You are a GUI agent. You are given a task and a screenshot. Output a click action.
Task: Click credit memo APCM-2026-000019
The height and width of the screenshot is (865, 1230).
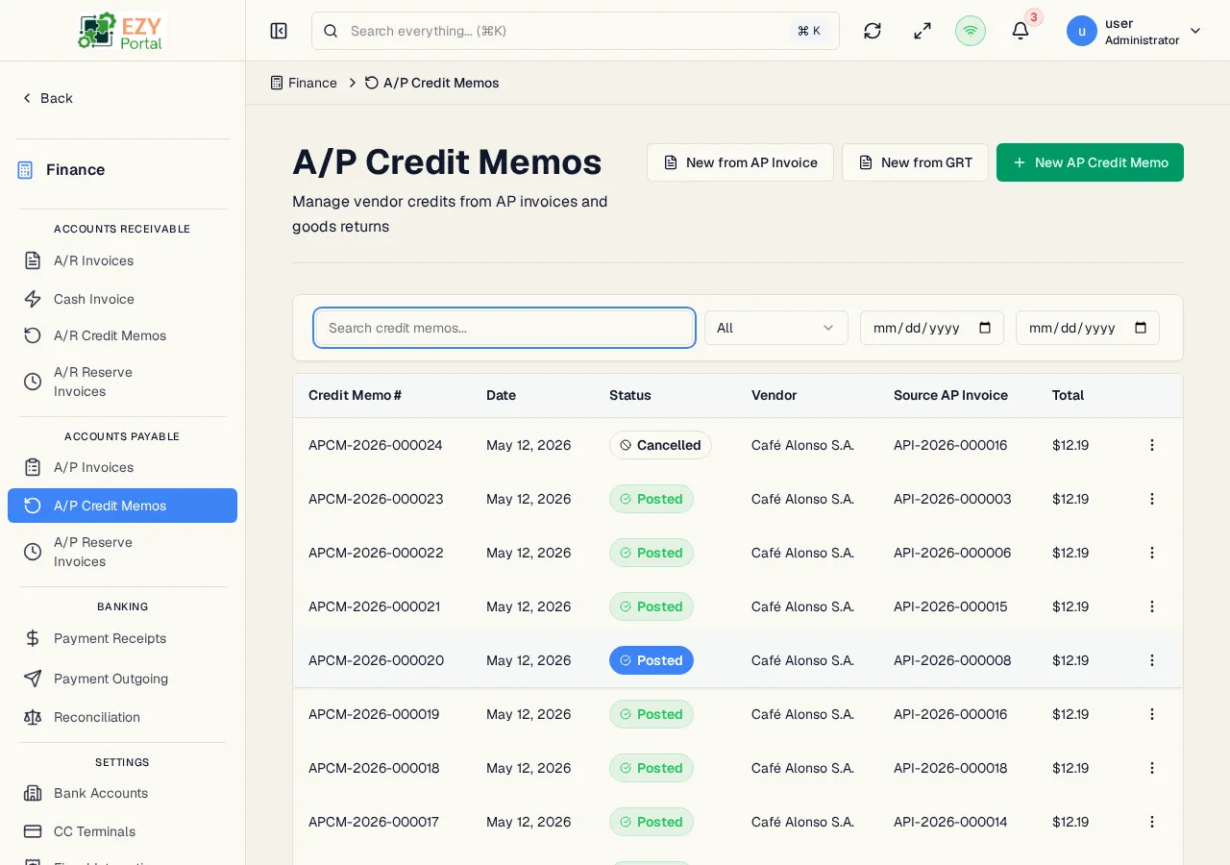click(374, 714)
